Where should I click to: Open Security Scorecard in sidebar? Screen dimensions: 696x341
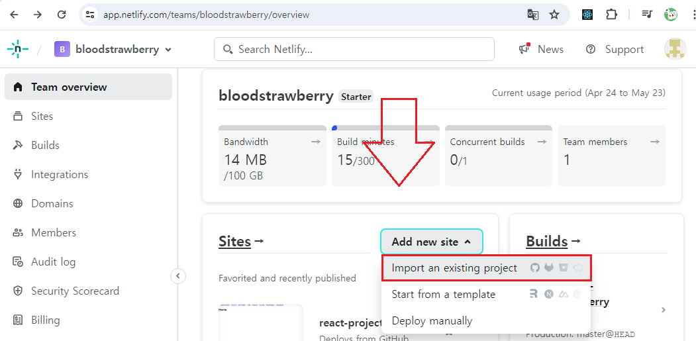click(88, 291)
